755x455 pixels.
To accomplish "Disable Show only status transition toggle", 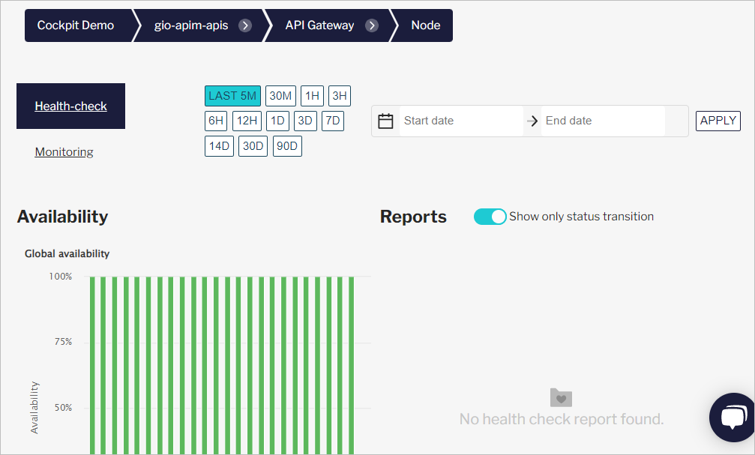I will point(490,216).
